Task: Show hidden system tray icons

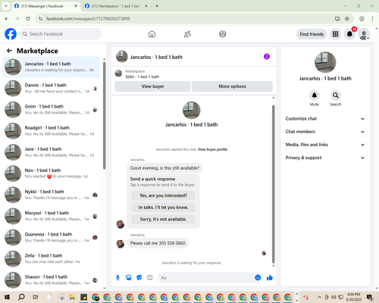Action: pos(319,297)
